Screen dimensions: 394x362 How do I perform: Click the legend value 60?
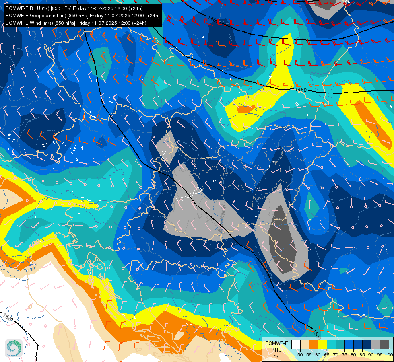coord(318,355)
